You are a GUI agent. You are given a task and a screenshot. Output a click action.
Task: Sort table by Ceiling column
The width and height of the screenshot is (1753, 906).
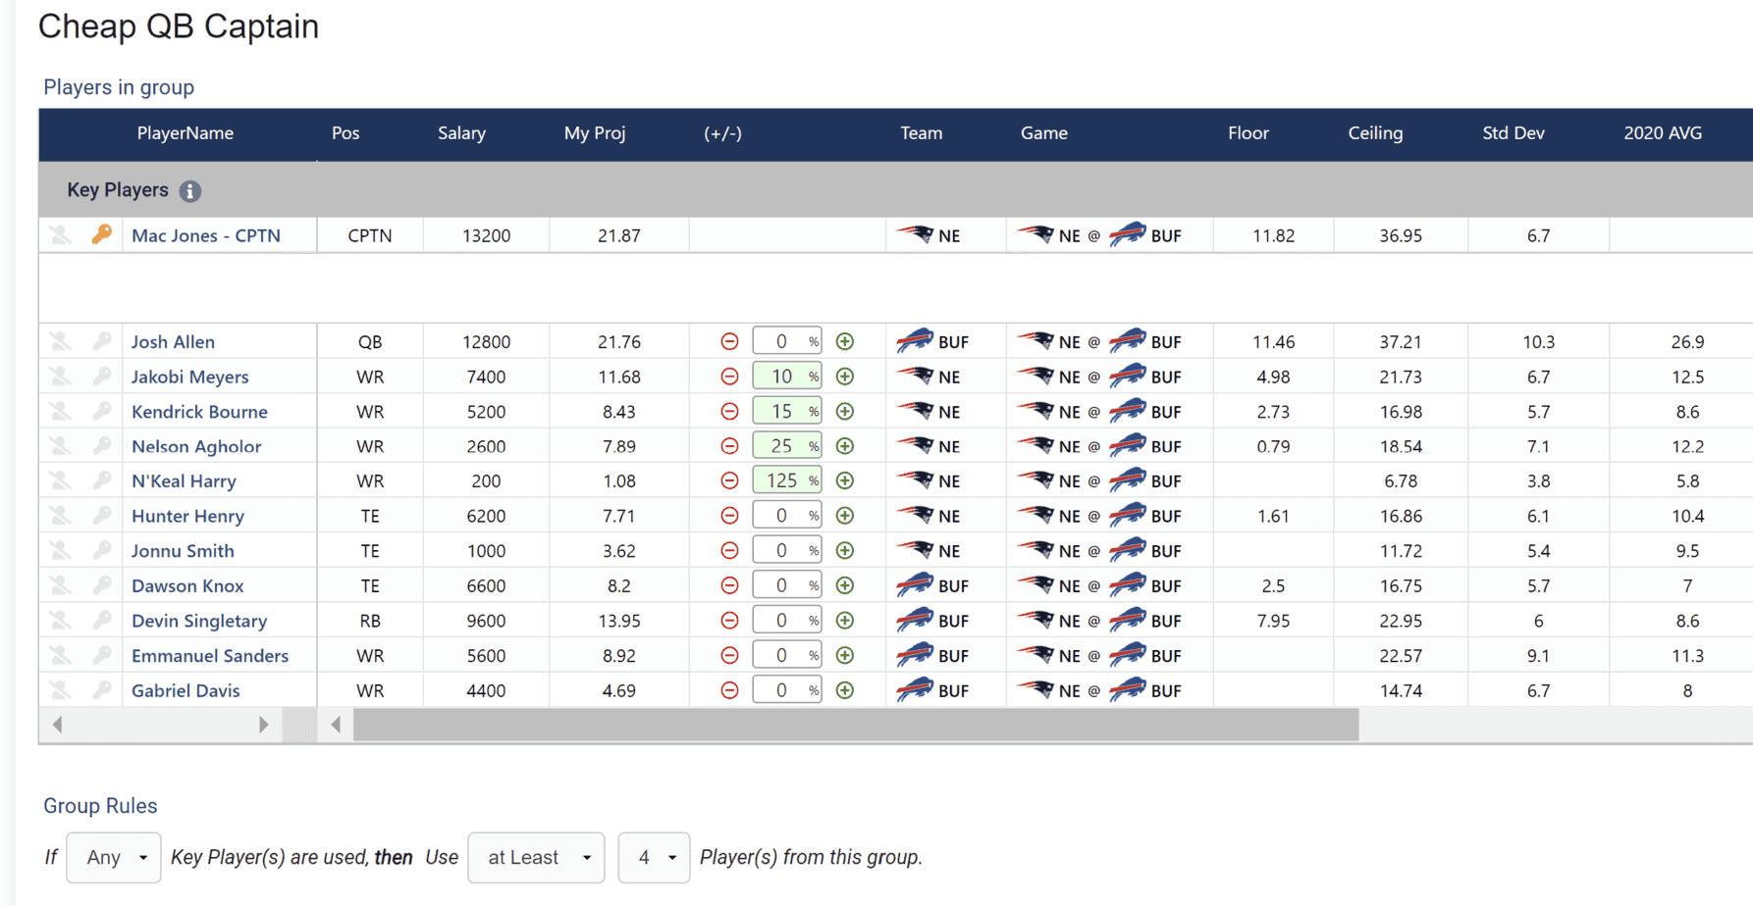coord(1375,133)
